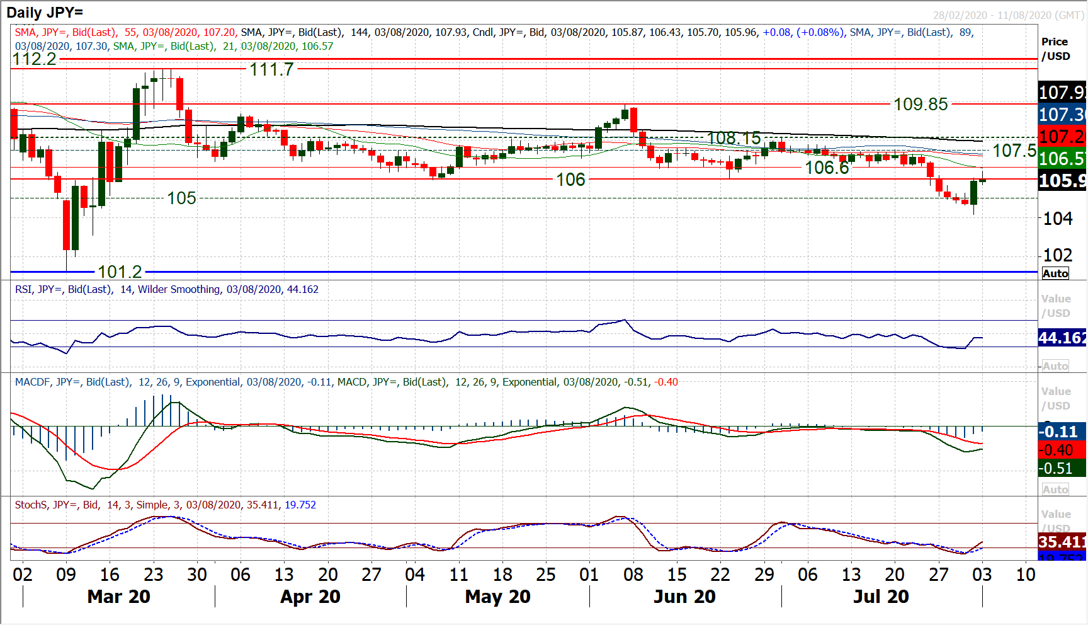
Task: Click the Auto button on price panel
Action: (1055, 273)
